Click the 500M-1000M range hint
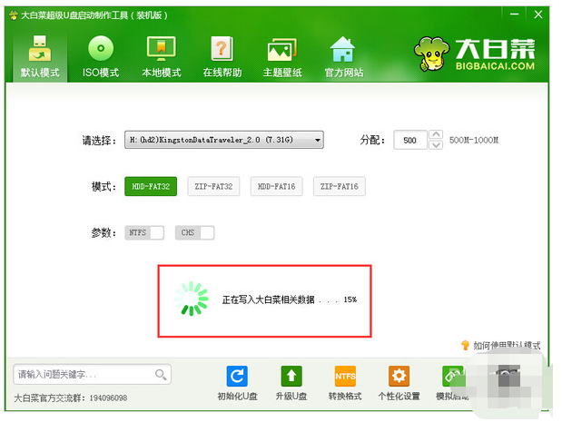 [x=474, y=140]
